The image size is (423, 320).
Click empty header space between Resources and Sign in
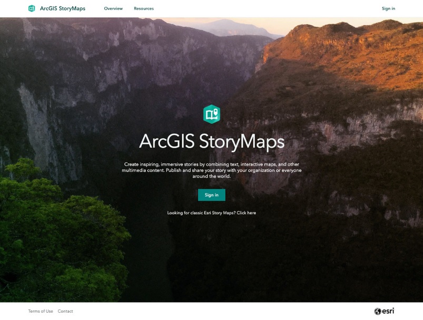tap(263, 8)
